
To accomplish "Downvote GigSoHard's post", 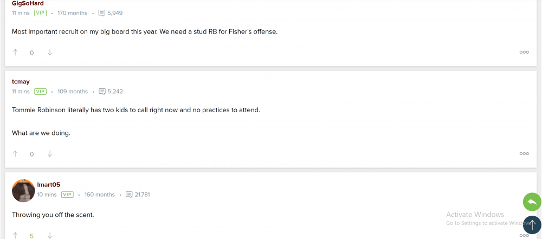I will (50, 53).
